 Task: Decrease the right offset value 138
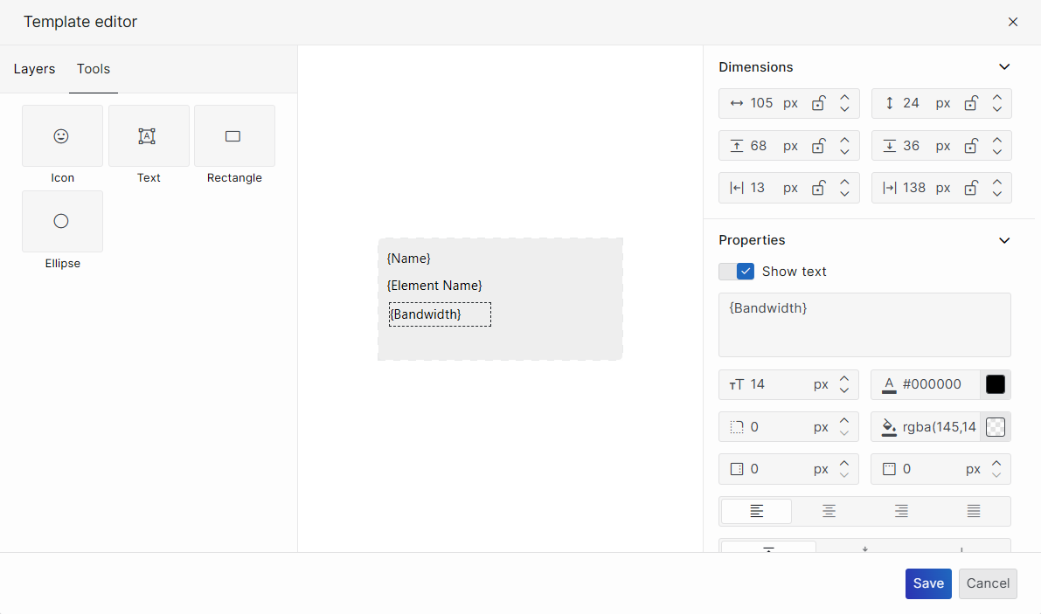(997, 194)
